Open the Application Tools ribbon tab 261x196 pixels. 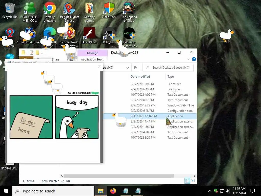(x=92, y=59)
